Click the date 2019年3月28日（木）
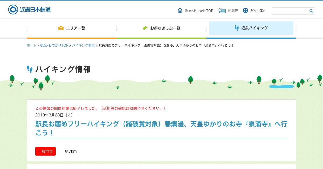This screenshot has width=323, height=169. (54, 115)
